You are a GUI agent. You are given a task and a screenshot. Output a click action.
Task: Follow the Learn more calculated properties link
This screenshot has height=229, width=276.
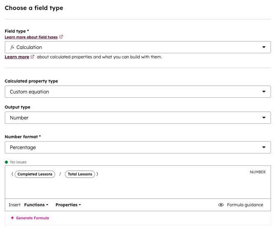17,57
